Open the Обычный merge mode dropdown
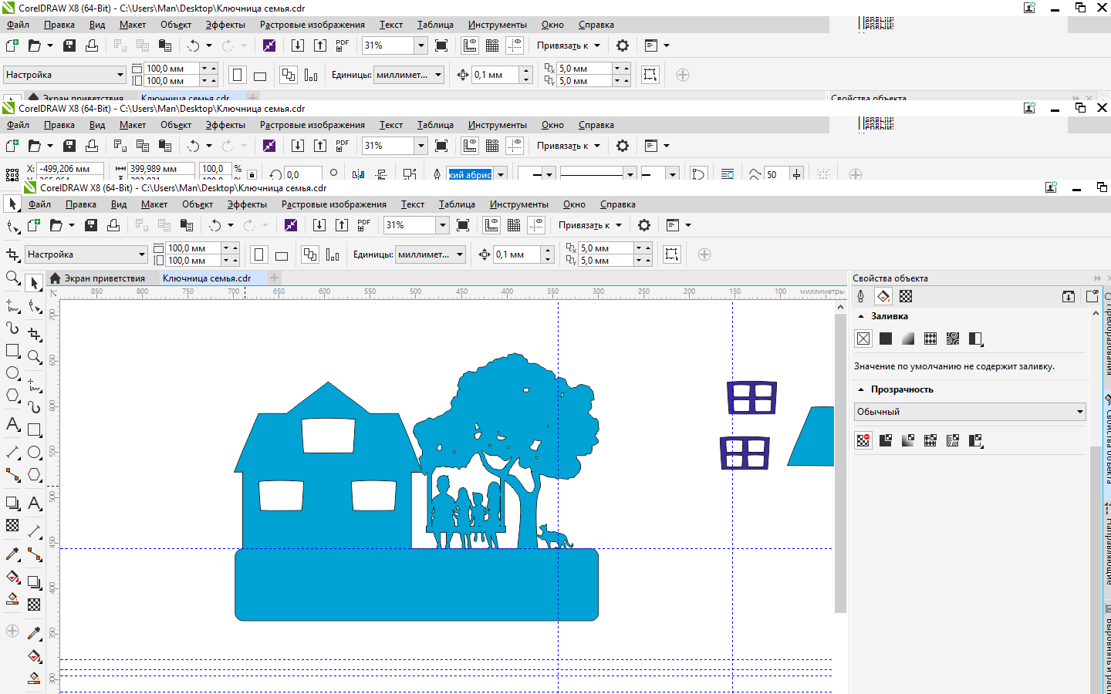The width and height of the screenshot is (1111, 694). (x=970, y=412)
